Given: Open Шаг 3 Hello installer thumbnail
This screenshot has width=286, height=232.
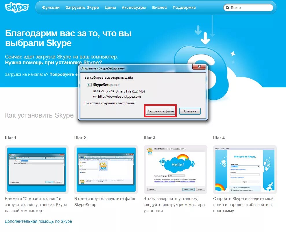Looking at the screenshot, I should [175, 169].
